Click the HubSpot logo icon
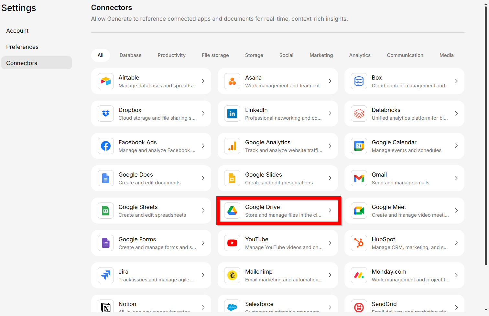The image size is (489, 316). tap(359, 243)
